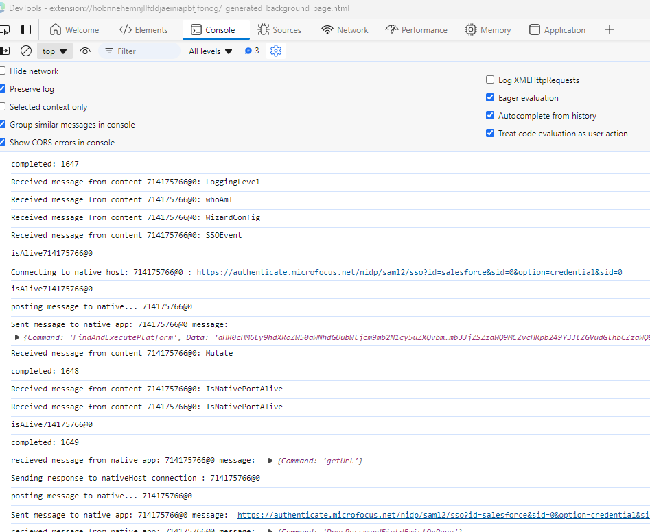Uncheck the Preserve log checkbox
The height and width of the screenshot is (532, 650).
pyautogui.click(x=3, y=89)
